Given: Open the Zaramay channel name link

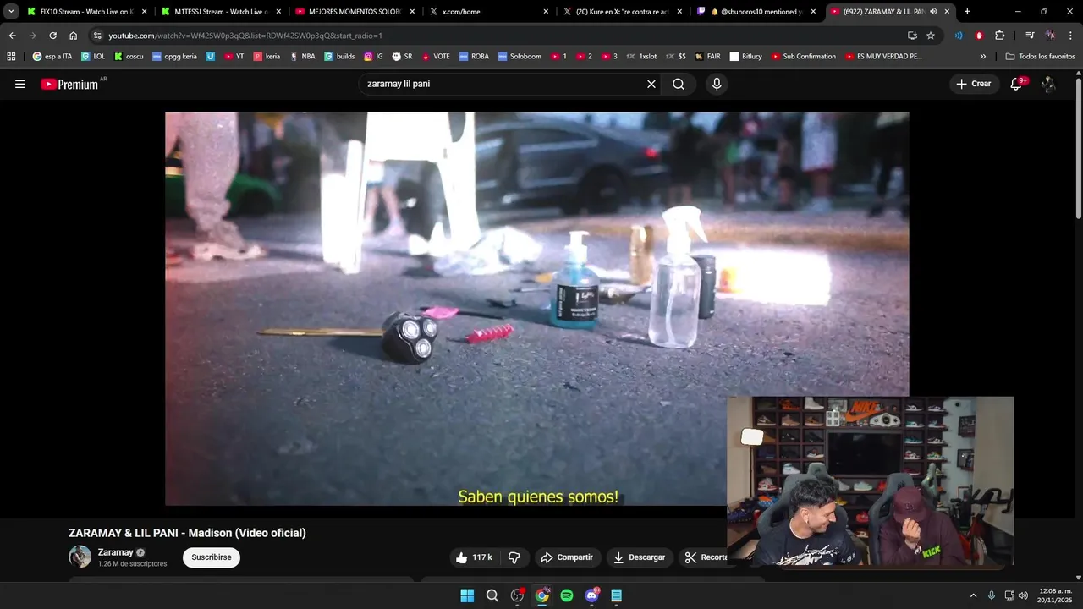Looking at the screenshot, I should [x=116, y=552].
